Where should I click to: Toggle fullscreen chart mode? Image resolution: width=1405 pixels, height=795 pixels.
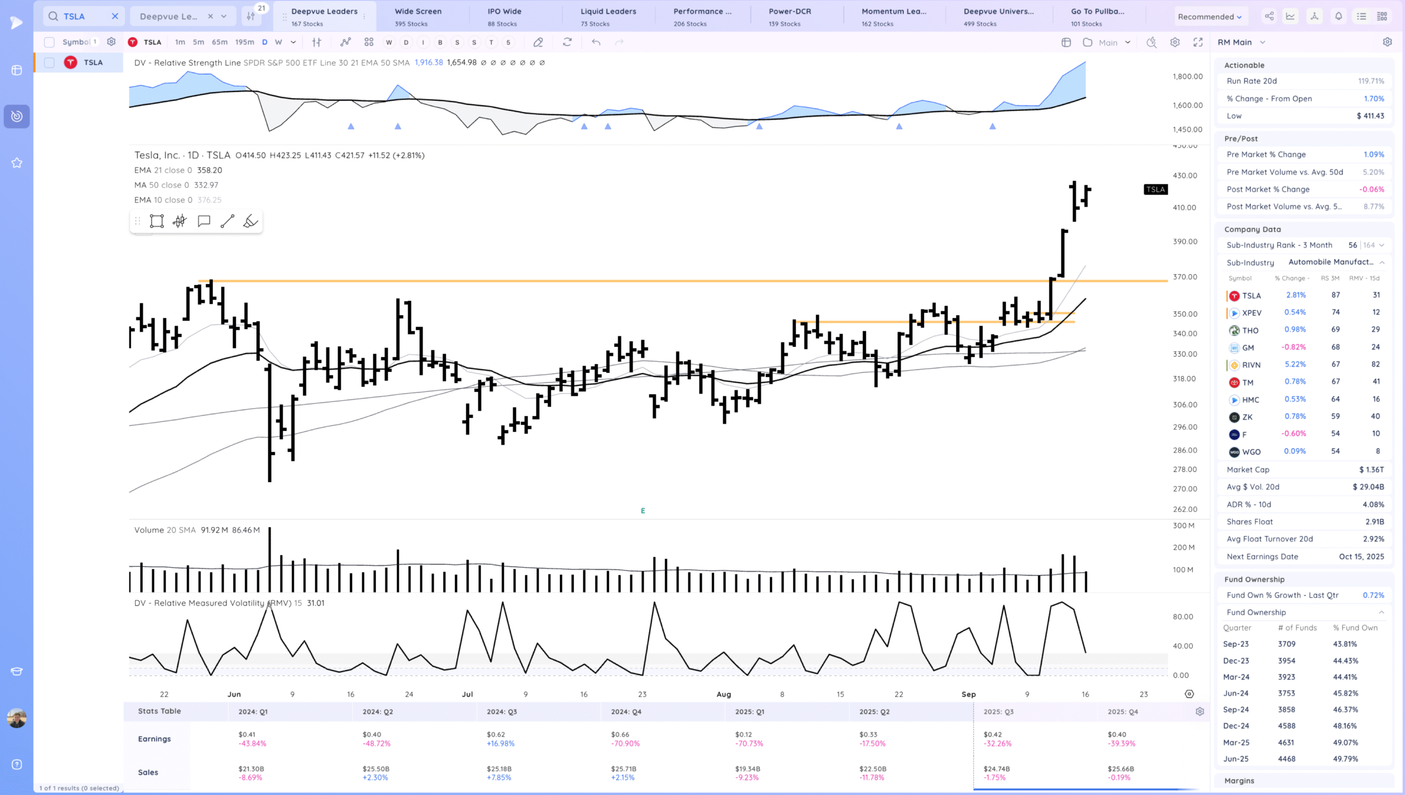[x=1198, y=42]
